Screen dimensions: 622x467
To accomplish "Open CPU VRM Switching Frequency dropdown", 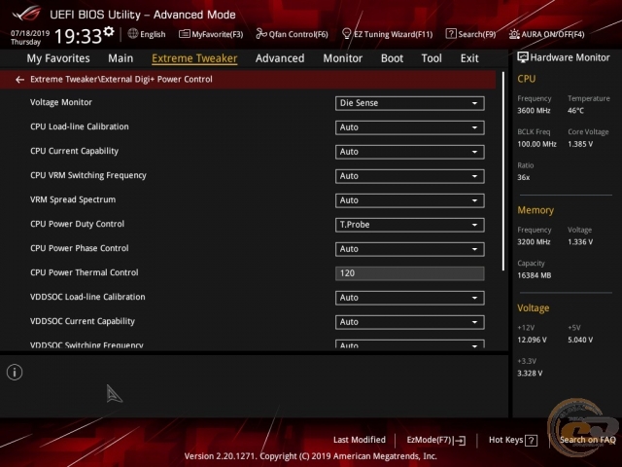I will tap(410, 176).
